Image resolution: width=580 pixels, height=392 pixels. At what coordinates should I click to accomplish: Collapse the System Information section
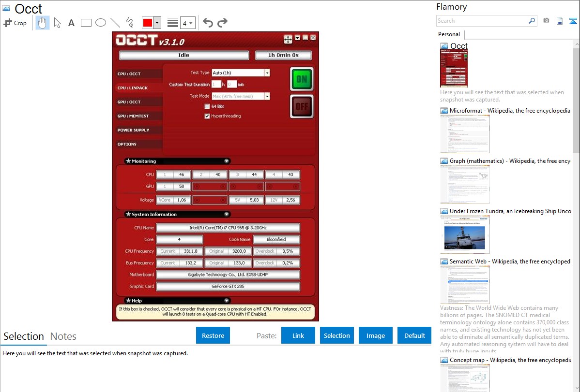(x=227, y=214)
